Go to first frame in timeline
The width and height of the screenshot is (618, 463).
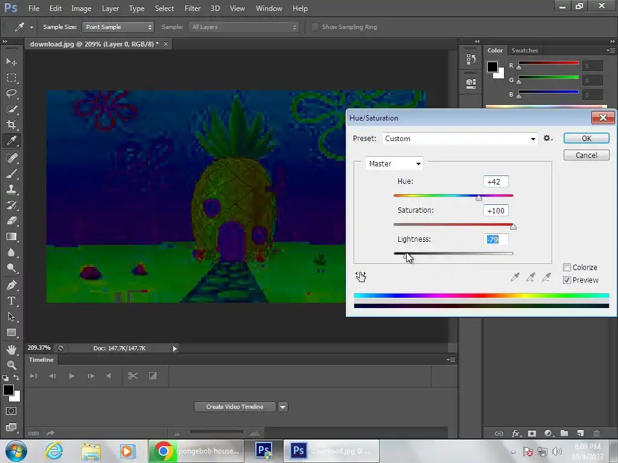coord(34,376)
